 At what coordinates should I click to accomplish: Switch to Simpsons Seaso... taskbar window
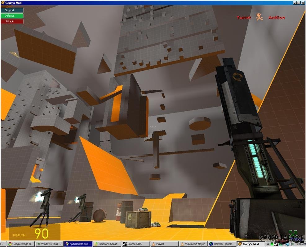pyautogui.click(x=107, y=244)
